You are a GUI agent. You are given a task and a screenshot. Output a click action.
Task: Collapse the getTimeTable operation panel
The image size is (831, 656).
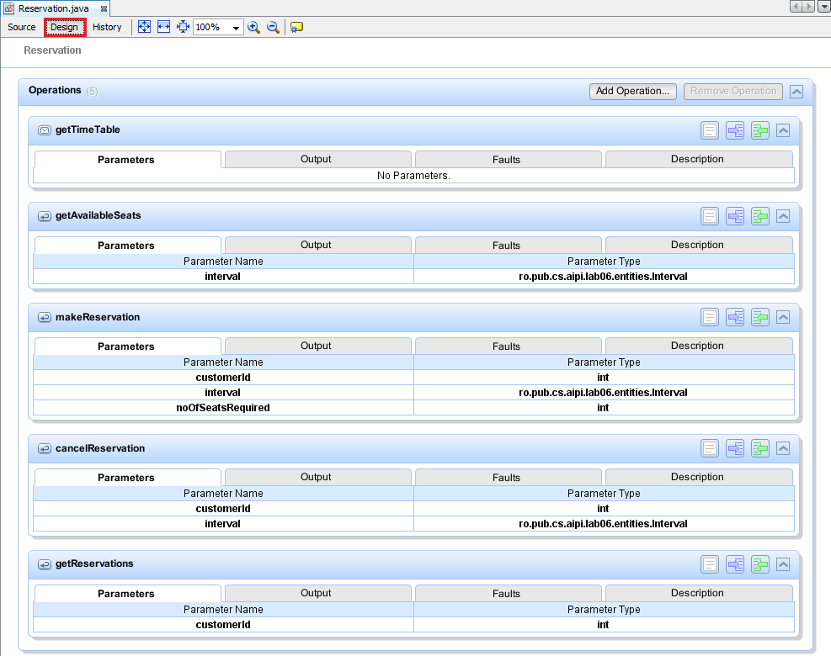(783, 130)
